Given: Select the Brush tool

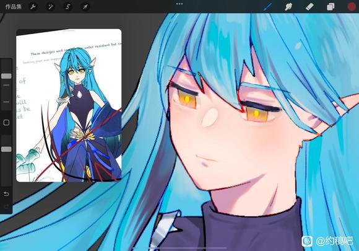Looking at the screenshot, I should click(267, 7).
